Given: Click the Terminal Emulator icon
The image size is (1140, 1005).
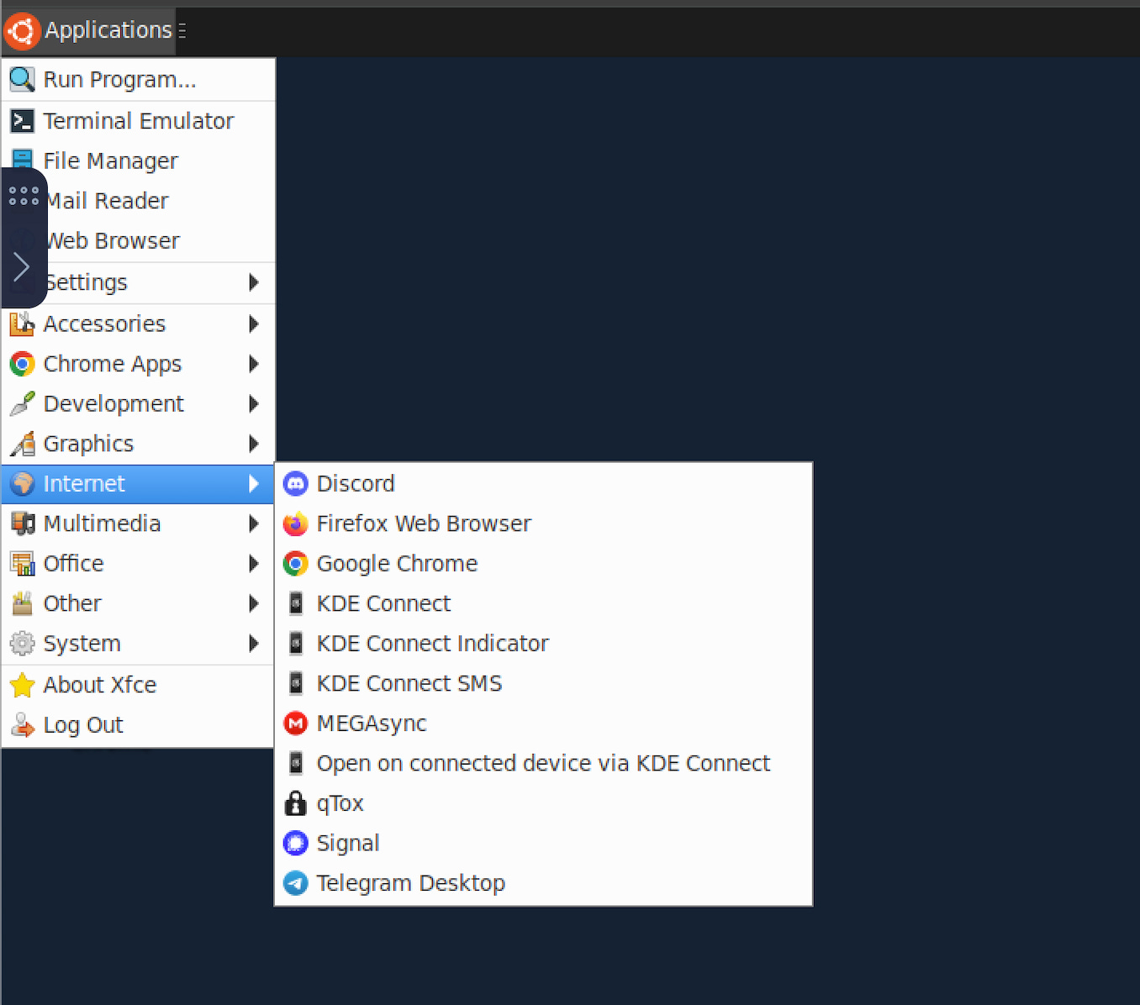Looking at the screenshot, I should tap(22, 121).
